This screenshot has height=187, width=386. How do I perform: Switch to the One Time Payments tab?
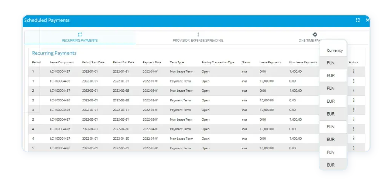pyautogui.click(x=314, y=38)
